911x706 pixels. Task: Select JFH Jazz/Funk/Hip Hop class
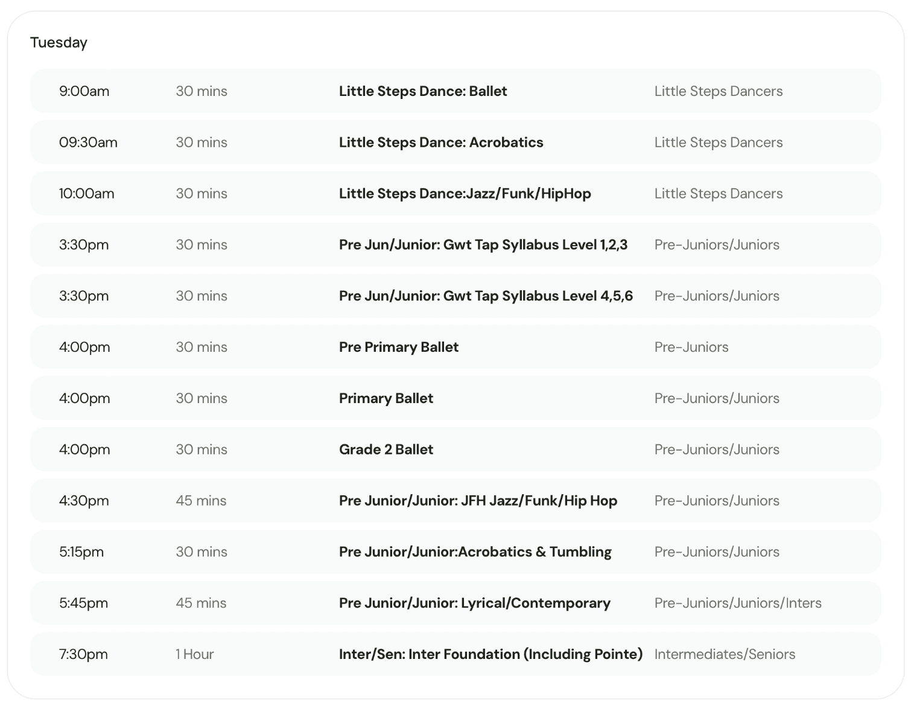tap(478, 501)
